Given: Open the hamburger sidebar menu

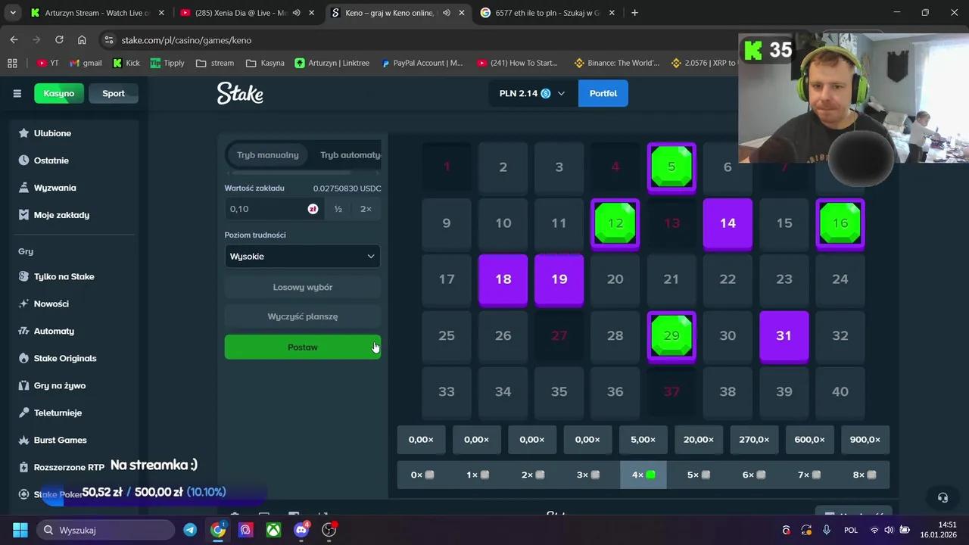Looking at the screenshot, I should point(17,93).
